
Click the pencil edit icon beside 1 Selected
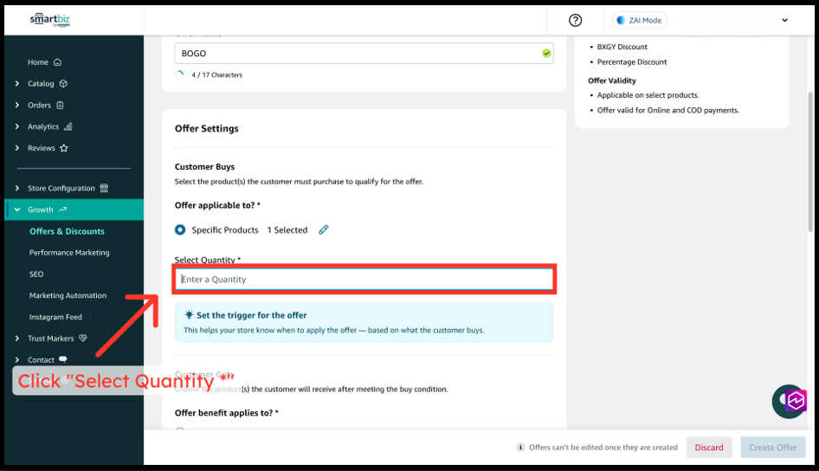324,230
